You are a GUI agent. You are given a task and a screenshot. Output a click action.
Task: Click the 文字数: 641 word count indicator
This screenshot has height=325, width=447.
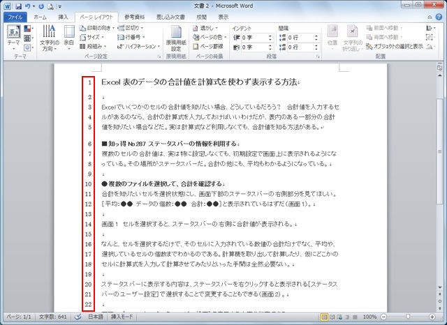53,317
